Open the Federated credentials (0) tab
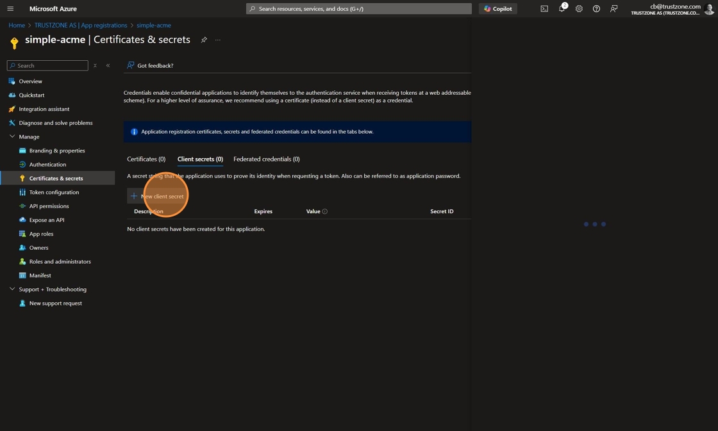This screenshot has width=718, height=431. pos(267,159)
